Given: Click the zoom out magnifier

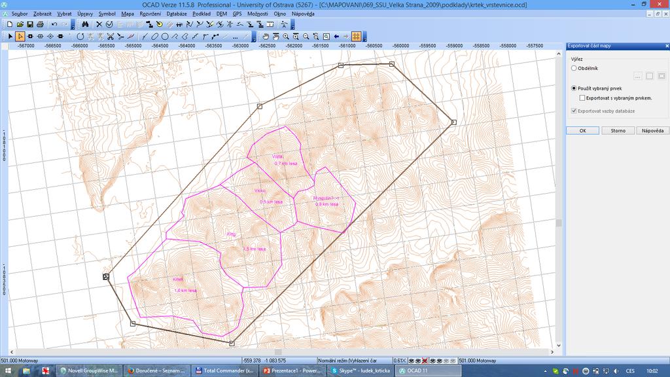Looking at the screenshot, I should [306, 37].
